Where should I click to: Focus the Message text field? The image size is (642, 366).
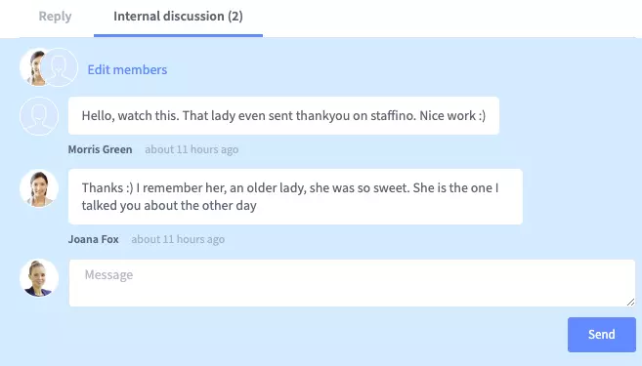(352, 283)
